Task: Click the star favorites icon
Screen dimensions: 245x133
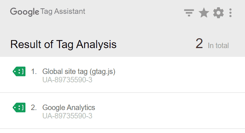Action: point(204,13)
